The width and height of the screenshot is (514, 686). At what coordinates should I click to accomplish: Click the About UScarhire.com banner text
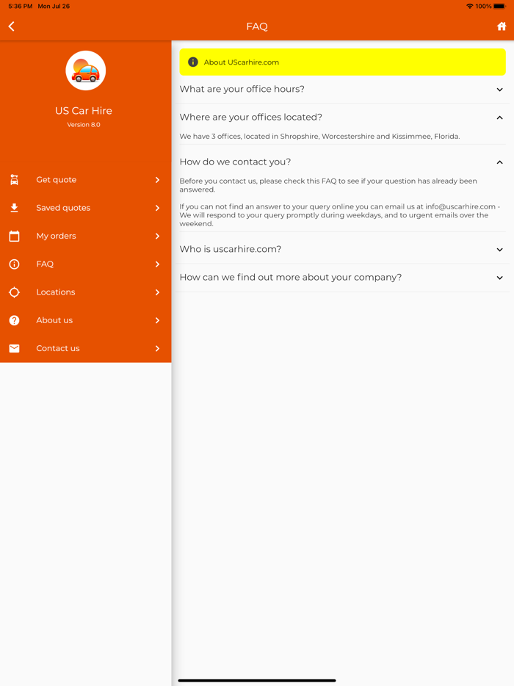[242, 62]
